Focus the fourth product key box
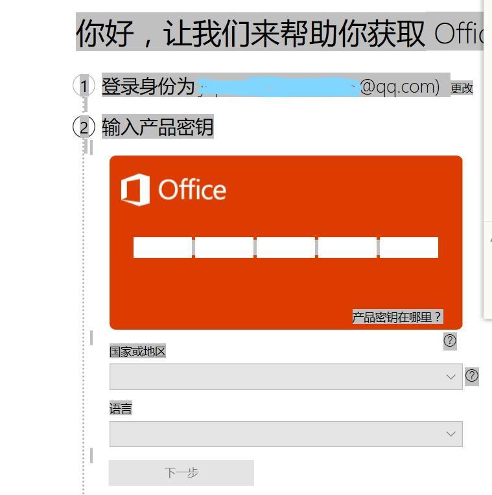The width and height of the screenshot is (492, 495). tap(347, 247)
